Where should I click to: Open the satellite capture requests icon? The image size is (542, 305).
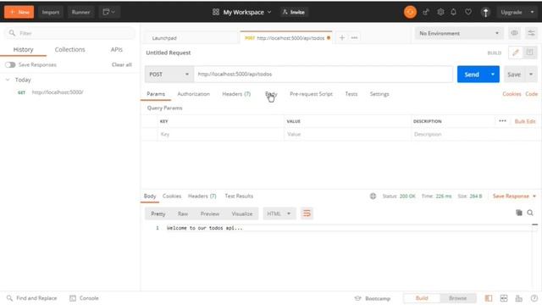(425, 12)
